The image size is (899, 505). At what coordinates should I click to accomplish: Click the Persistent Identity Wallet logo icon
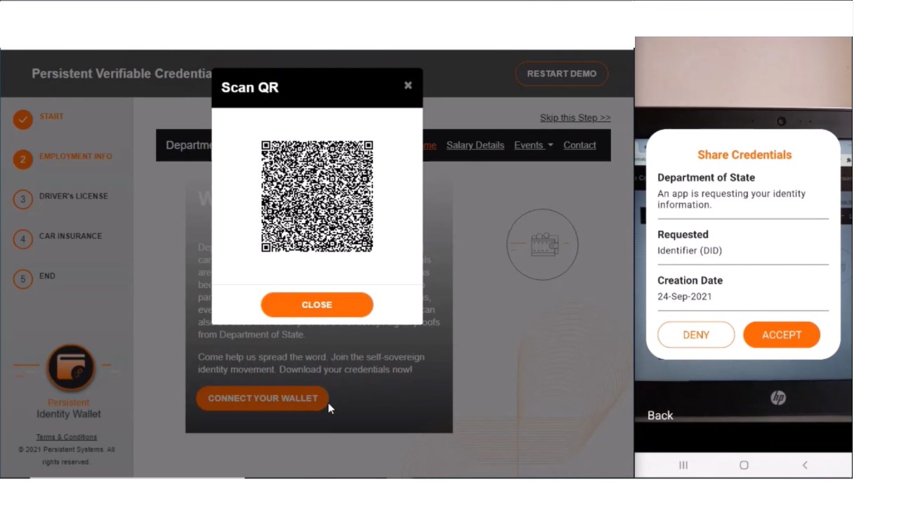pyautogui.click(x=70, y=368)
